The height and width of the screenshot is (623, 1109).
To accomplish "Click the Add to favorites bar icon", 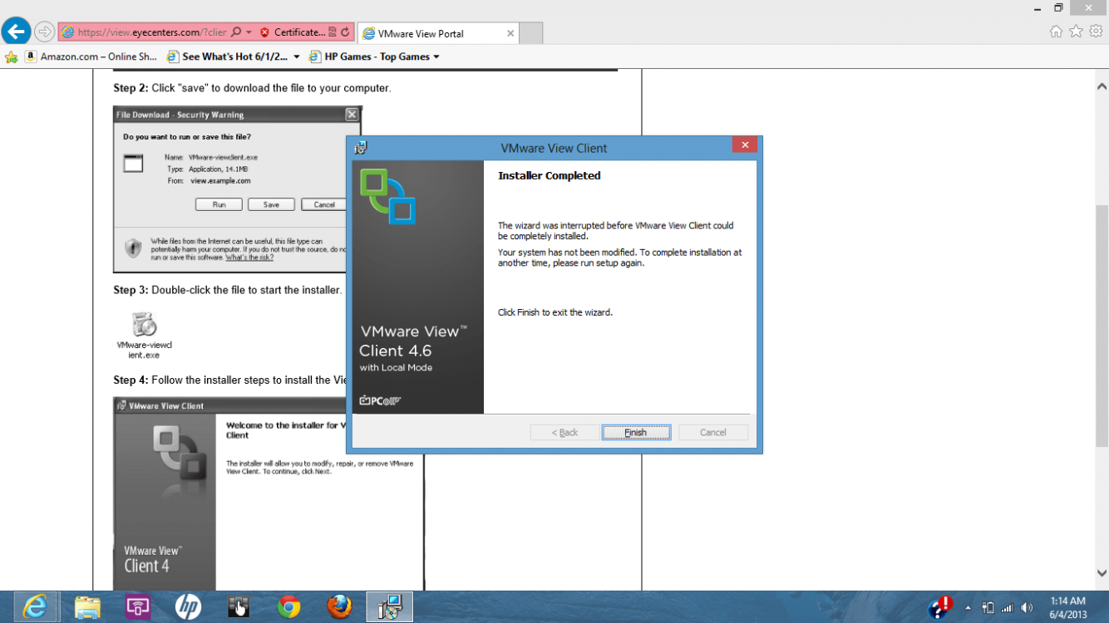I will [x=11, y=56].
